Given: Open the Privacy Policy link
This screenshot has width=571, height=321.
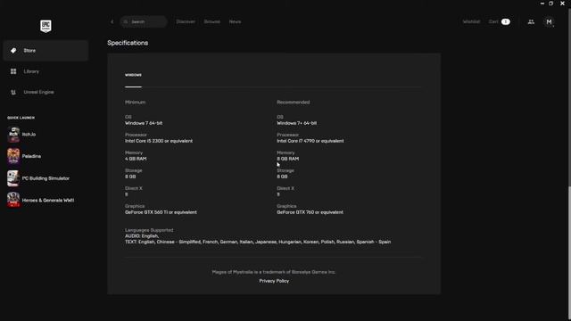Looking at the screenshot, I should pos(274,281).
